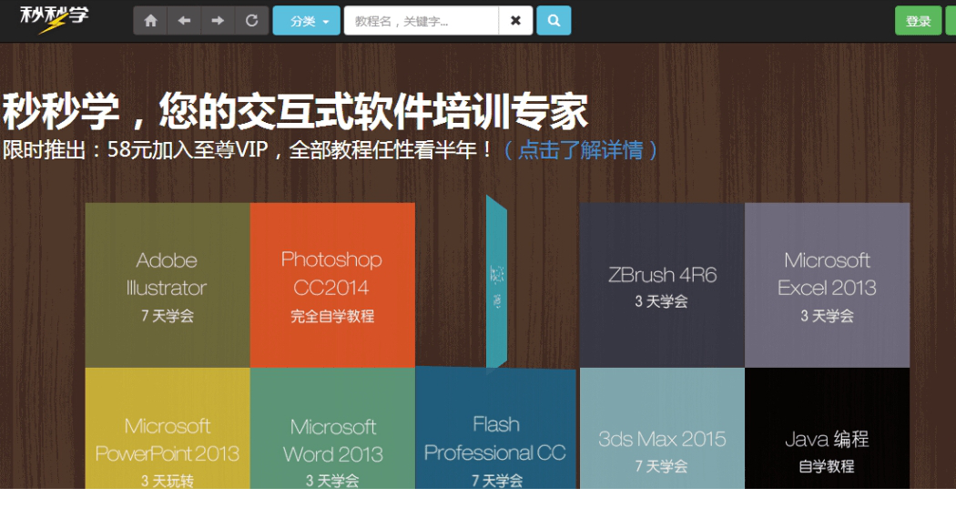Reload the page with the refresh icon
This screenshot has height=508, width=956.
coord(251,21)
